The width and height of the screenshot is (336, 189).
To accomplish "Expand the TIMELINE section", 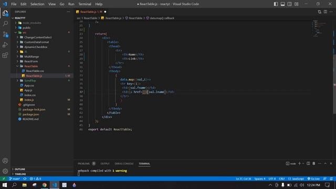I will coord(20,174).
